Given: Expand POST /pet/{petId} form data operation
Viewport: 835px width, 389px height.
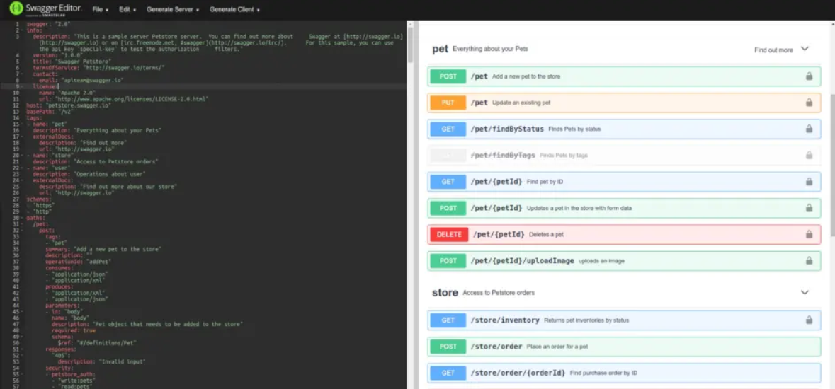Looking at the screenshot, I should pyautogui.click(x=624, y=208).
